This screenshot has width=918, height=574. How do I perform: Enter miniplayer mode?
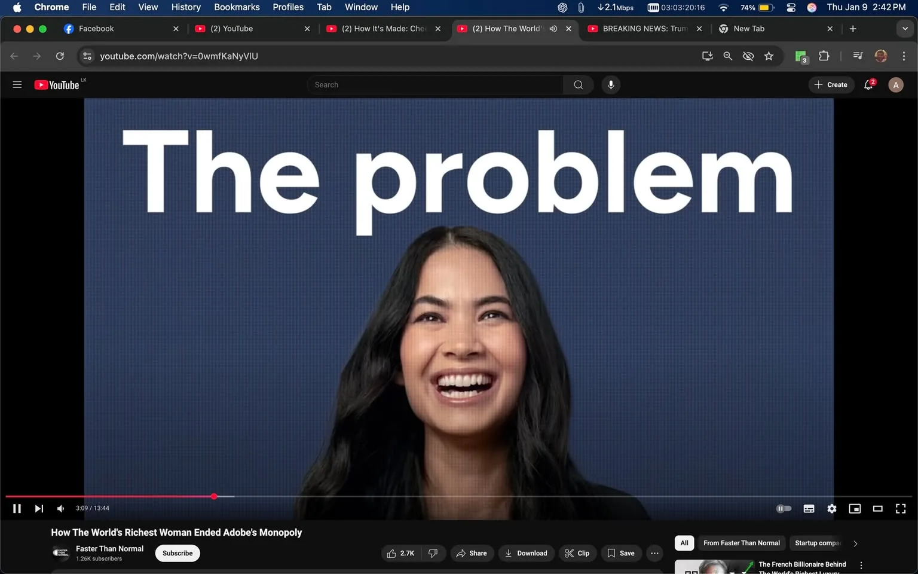(855, 508)
